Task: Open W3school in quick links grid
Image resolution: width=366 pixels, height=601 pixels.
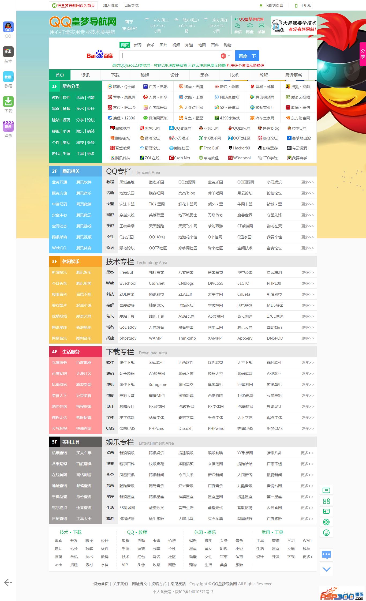Action: 239,158
